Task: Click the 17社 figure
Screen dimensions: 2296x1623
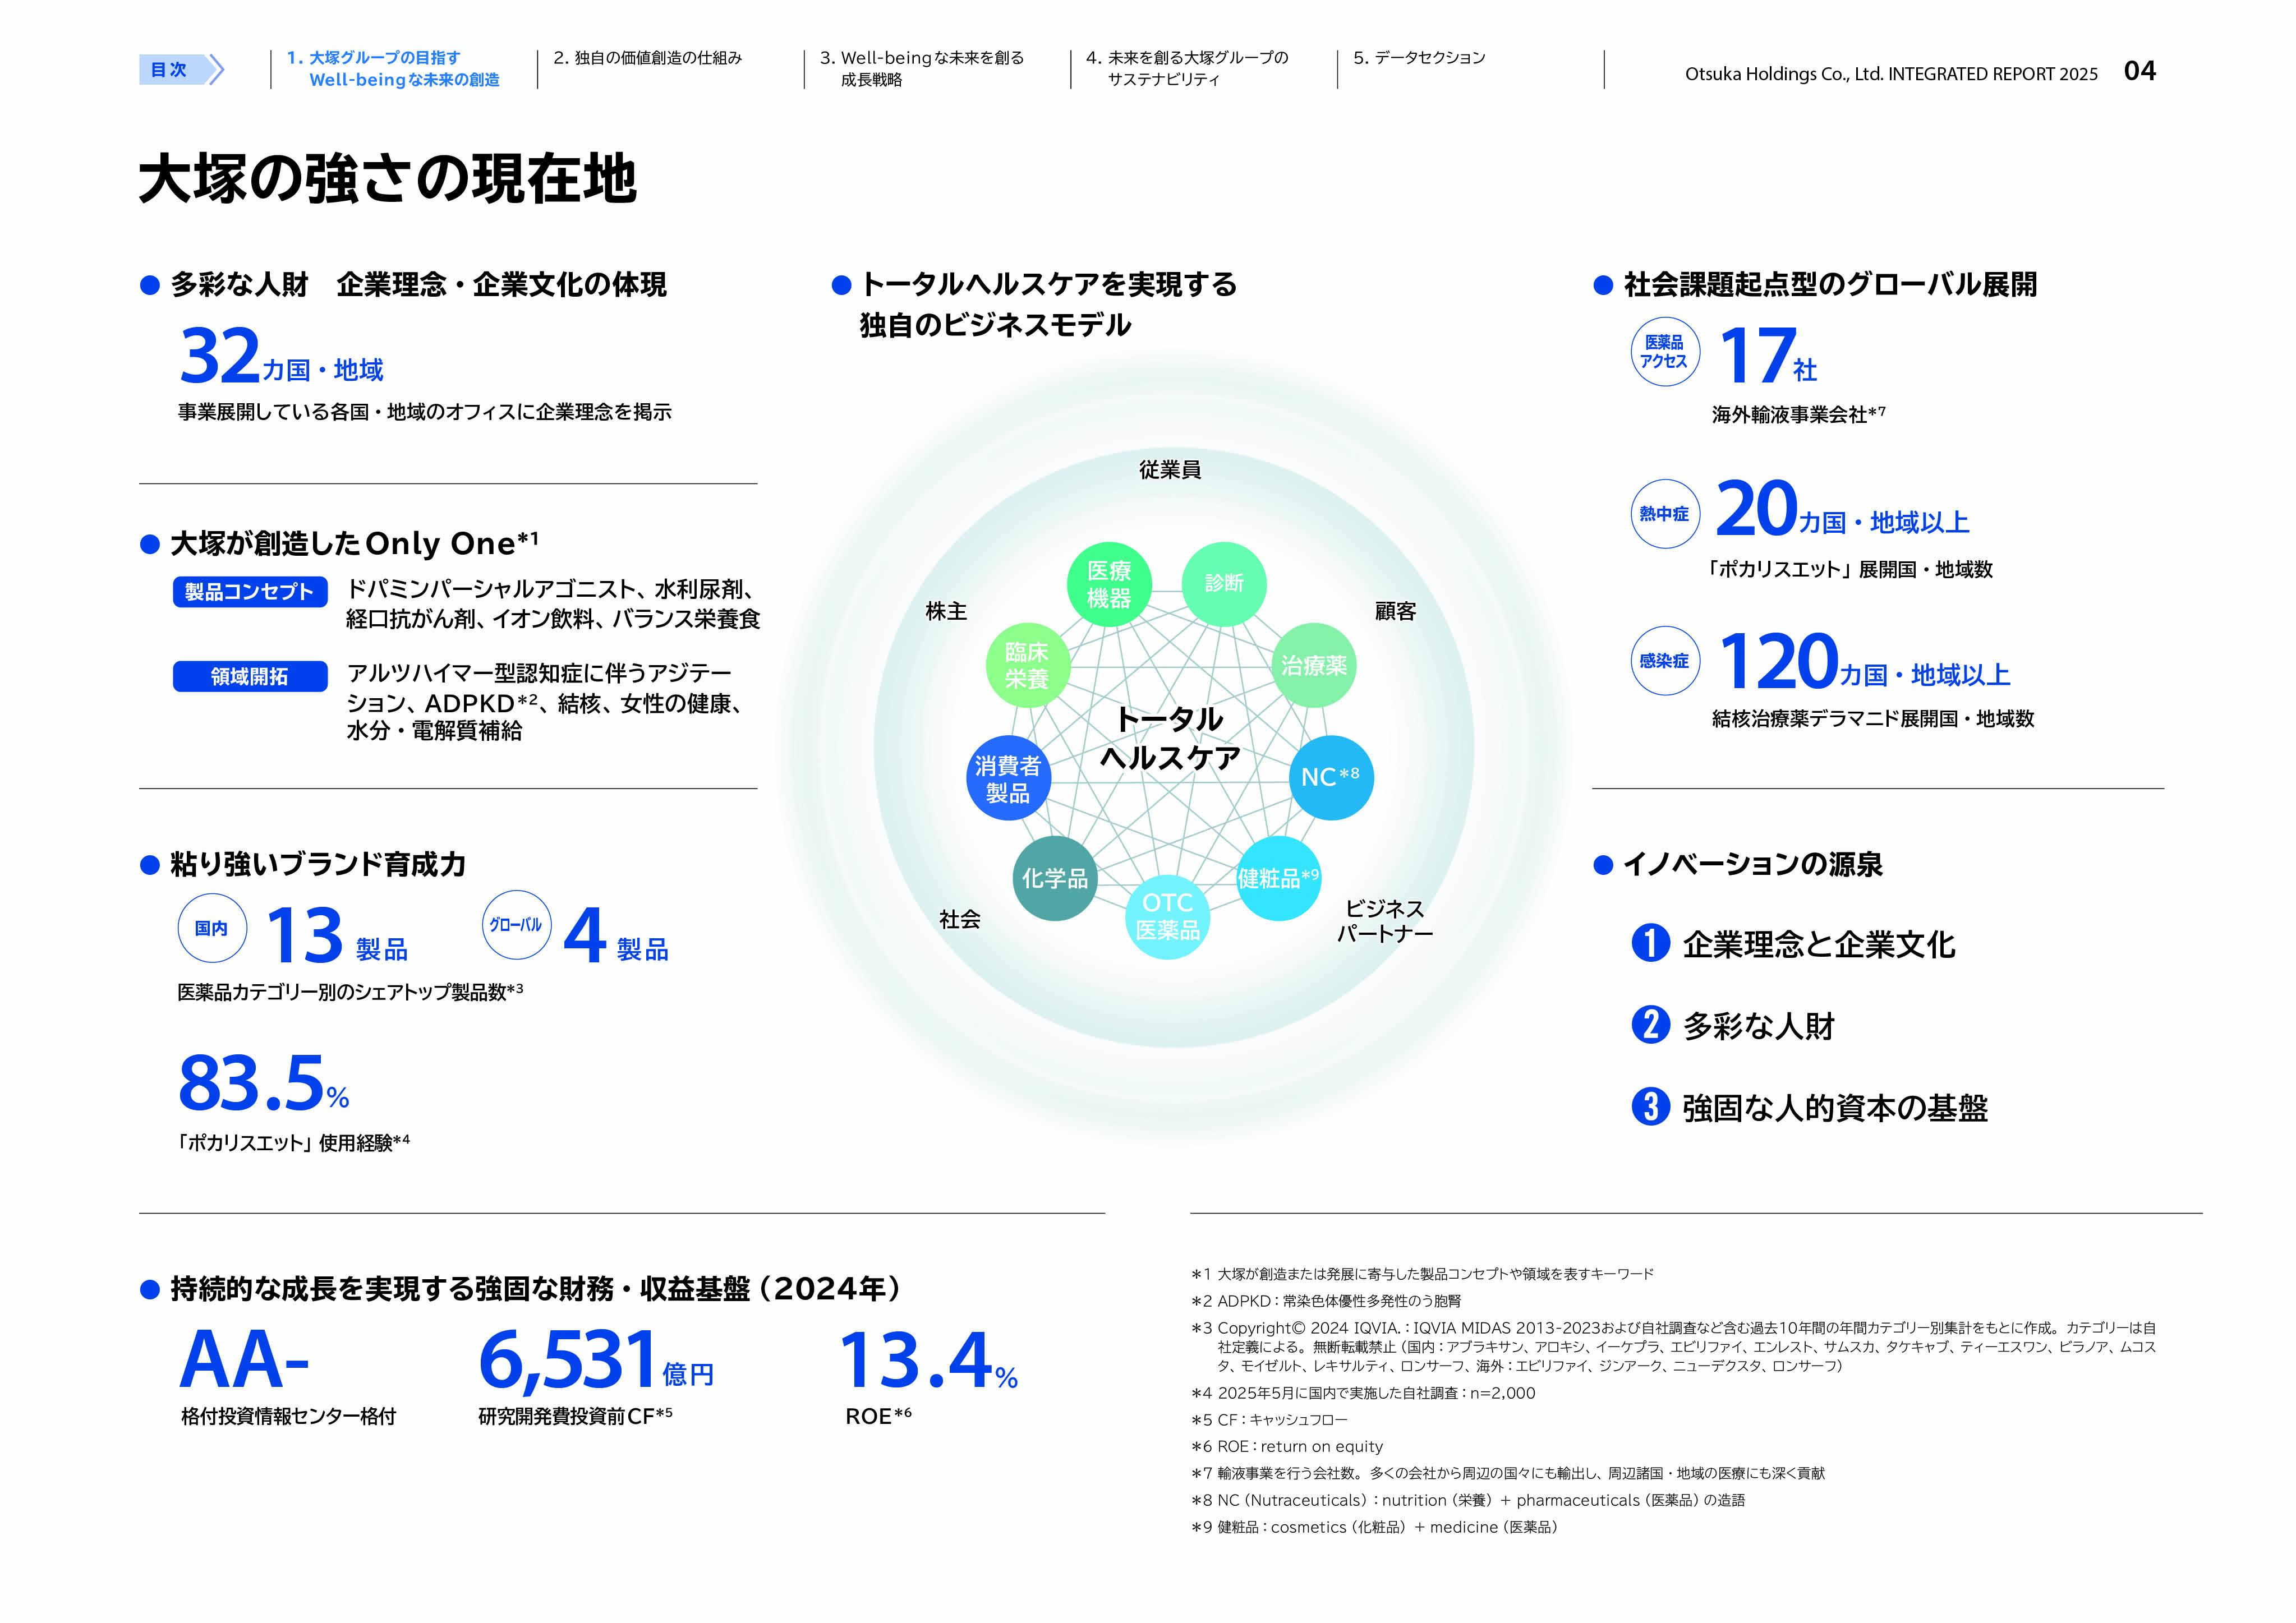Action: pos(1767,356)
